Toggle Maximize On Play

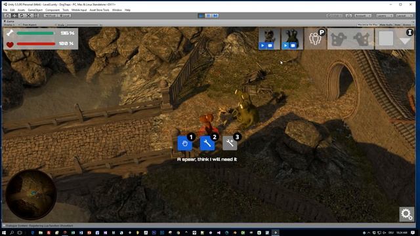point(367,25)
